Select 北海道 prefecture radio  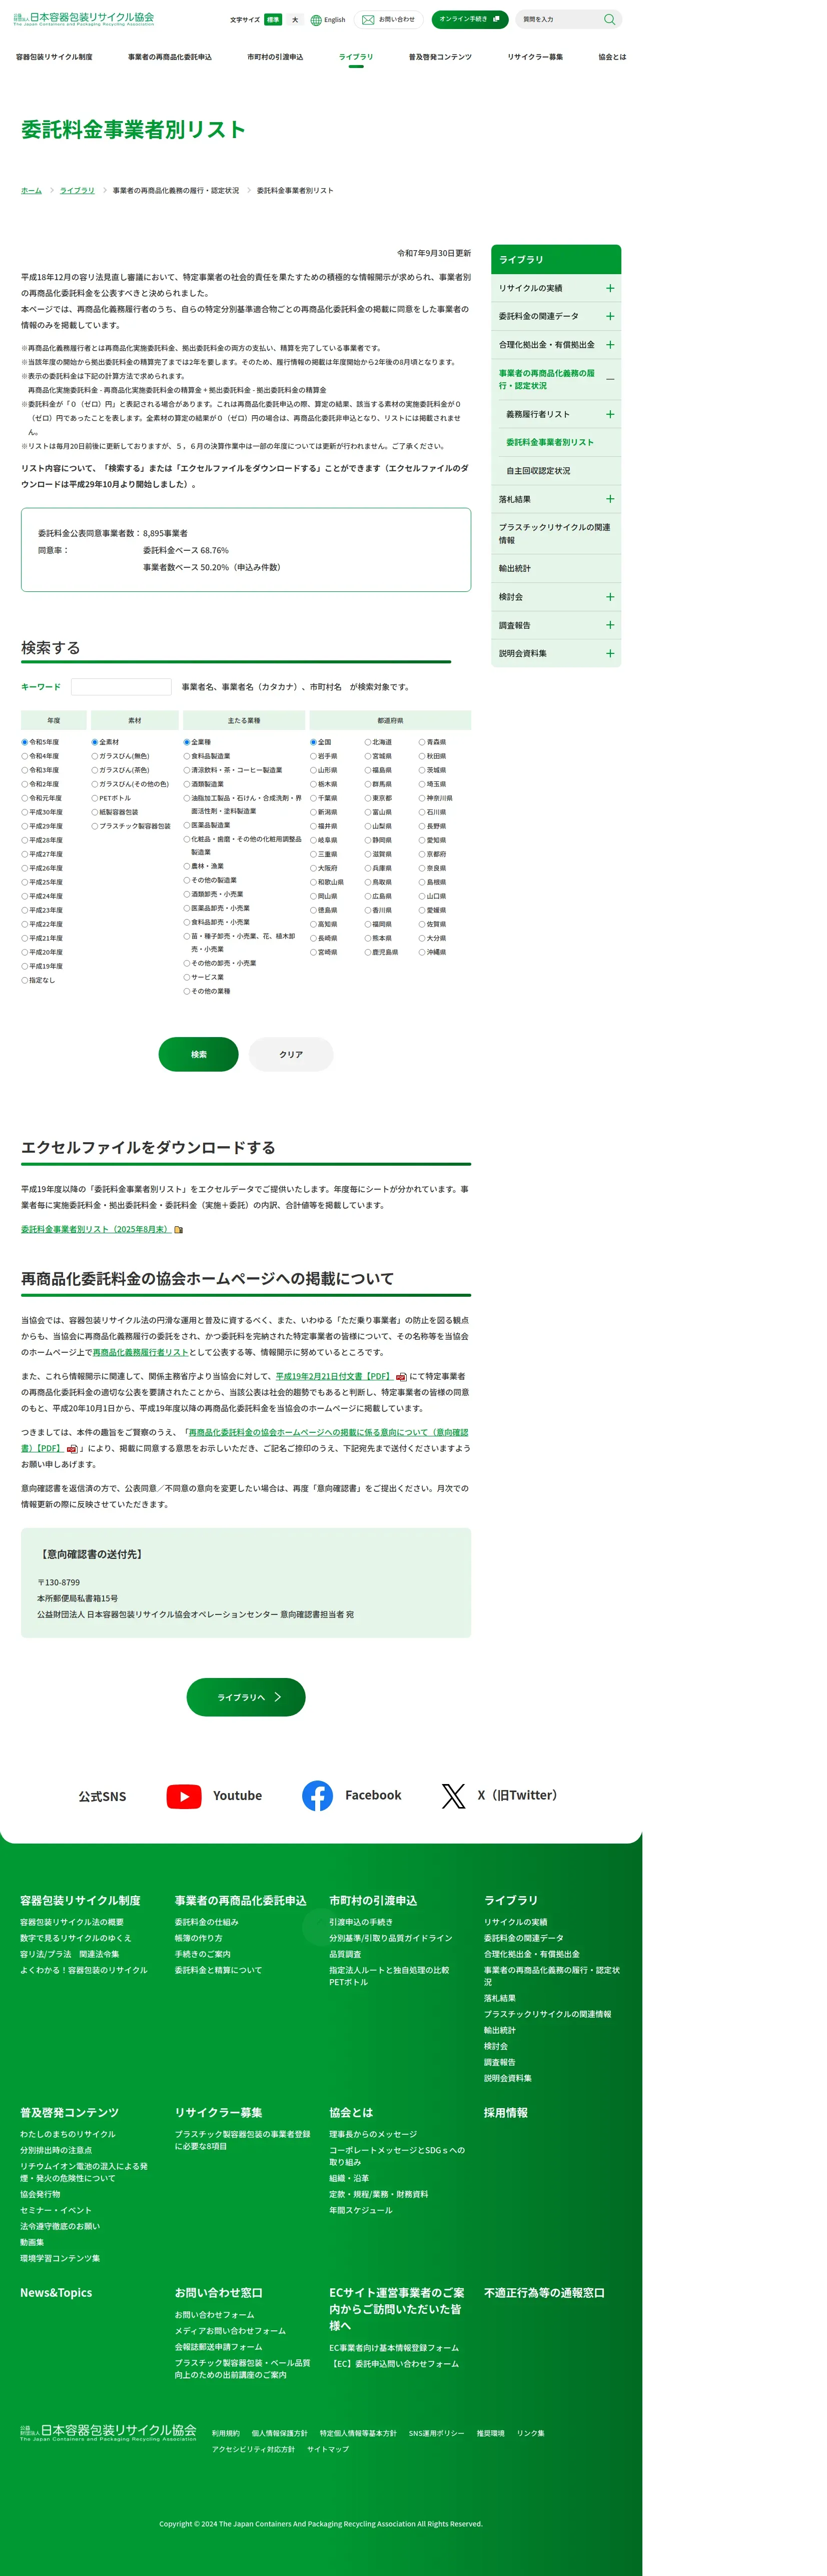[x=368, y=742]
